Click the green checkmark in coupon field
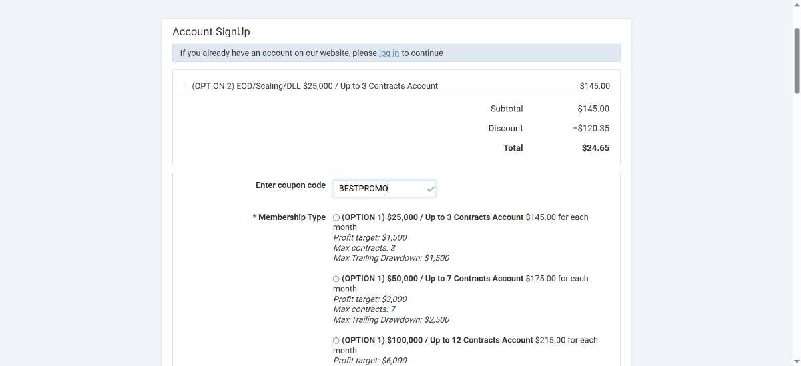Image resolution: width=801 pixels, height=366 pixels. tap(431, 189)
